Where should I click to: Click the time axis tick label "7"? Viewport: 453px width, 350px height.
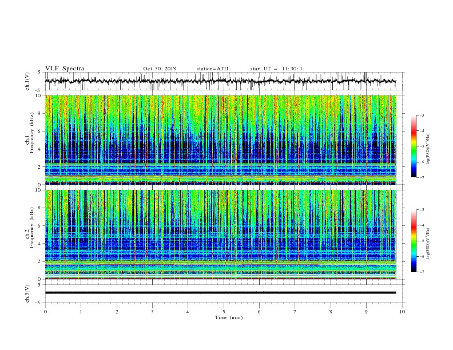point(295,312)
